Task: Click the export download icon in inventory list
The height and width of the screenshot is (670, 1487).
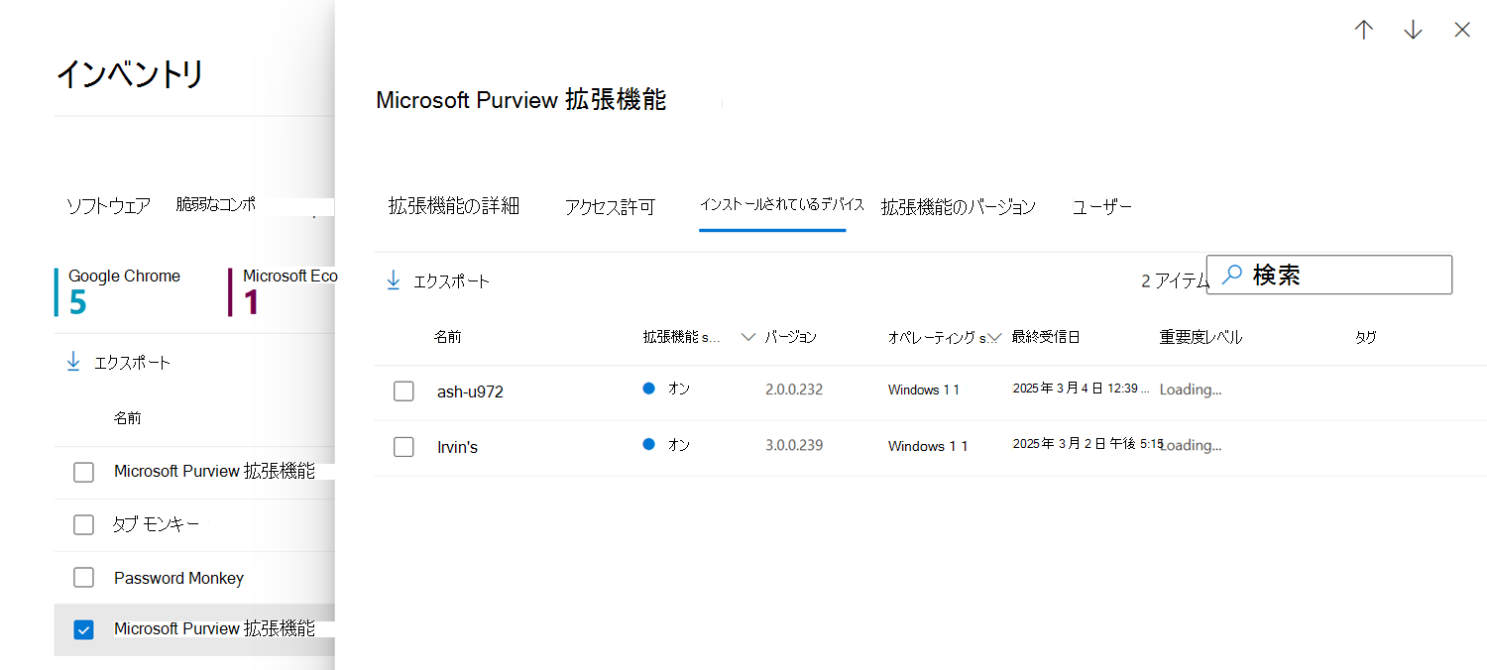Action: click(73, 362)
